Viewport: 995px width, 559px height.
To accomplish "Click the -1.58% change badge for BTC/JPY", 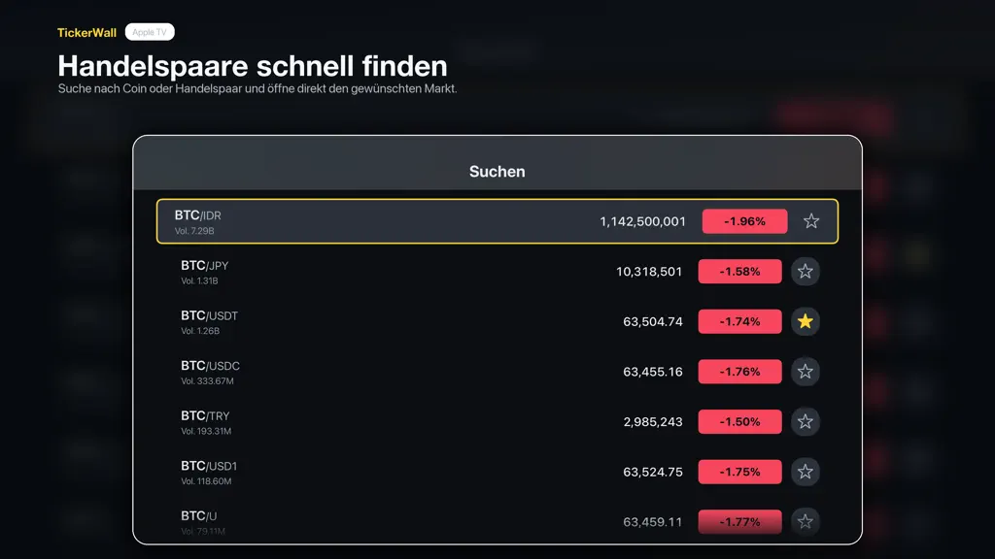I will (739, 272).
